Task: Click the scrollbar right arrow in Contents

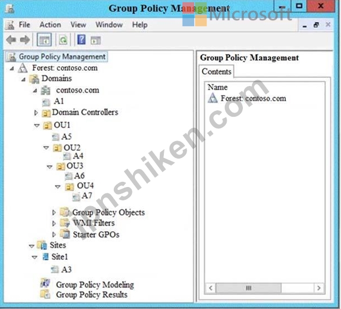Action: (319, 288)
